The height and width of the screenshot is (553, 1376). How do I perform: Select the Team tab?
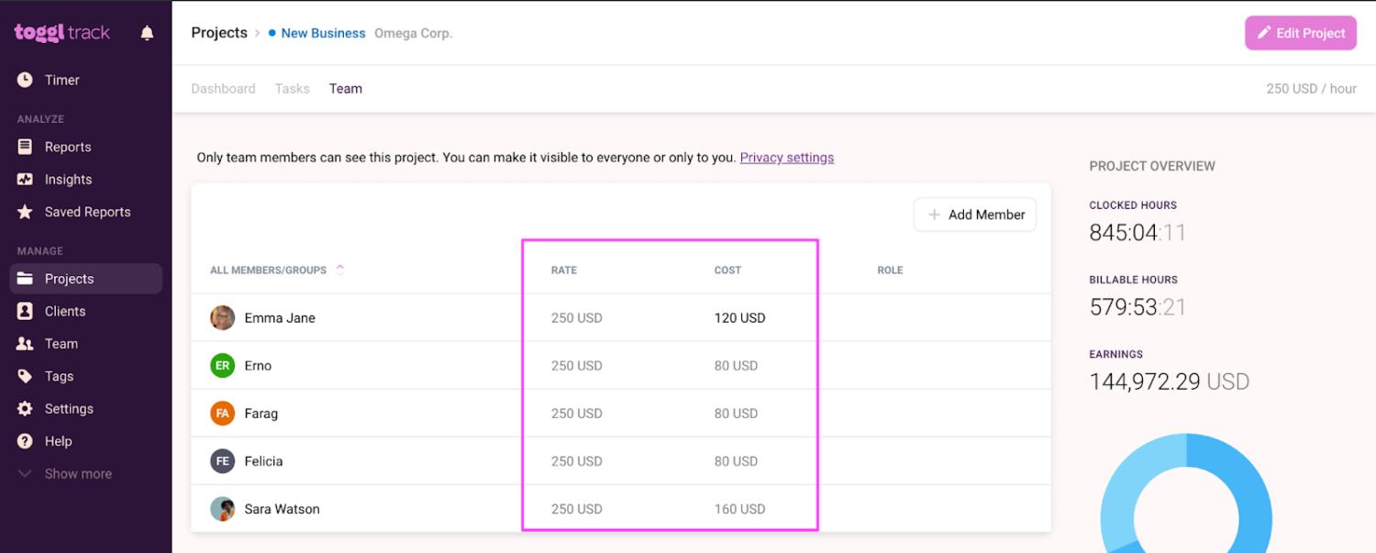(345, 88)
